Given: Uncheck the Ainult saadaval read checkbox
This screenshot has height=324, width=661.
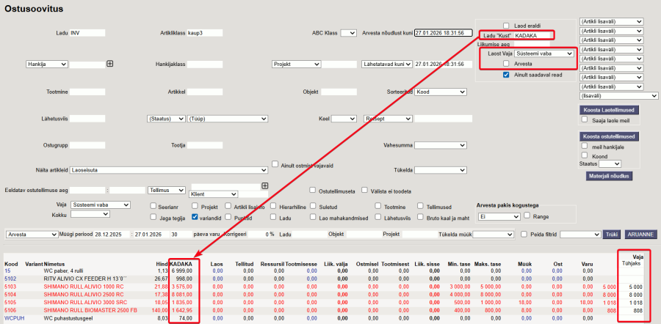Looking at the screenshot, I should pyautogui.click(x=506, y=74).
